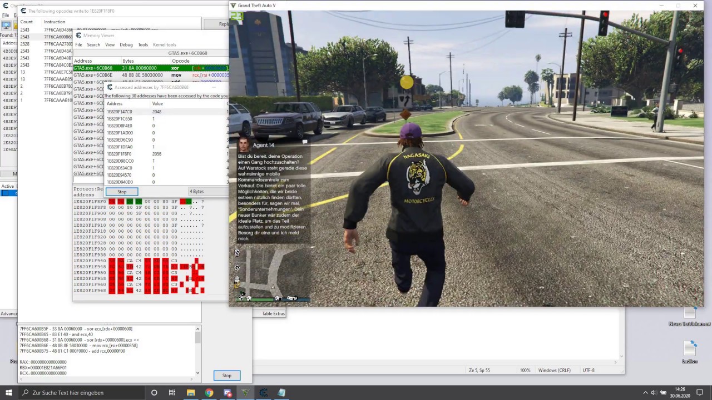712x400 pixels.
Task: Open Table Extras in Cheat Engine
Action: 273,313
